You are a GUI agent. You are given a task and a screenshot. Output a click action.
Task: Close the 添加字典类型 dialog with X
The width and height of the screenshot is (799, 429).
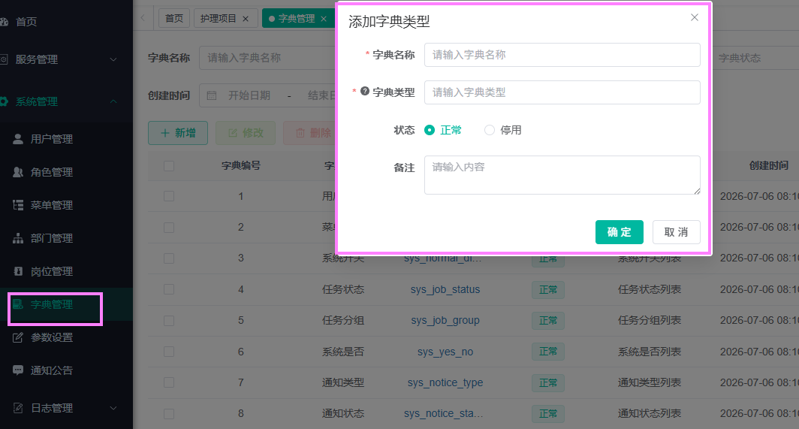695,17
